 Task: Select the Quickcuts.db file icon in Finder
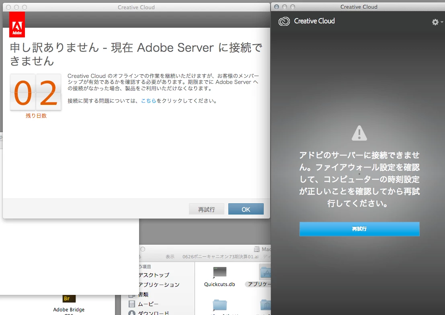point(220,272)
